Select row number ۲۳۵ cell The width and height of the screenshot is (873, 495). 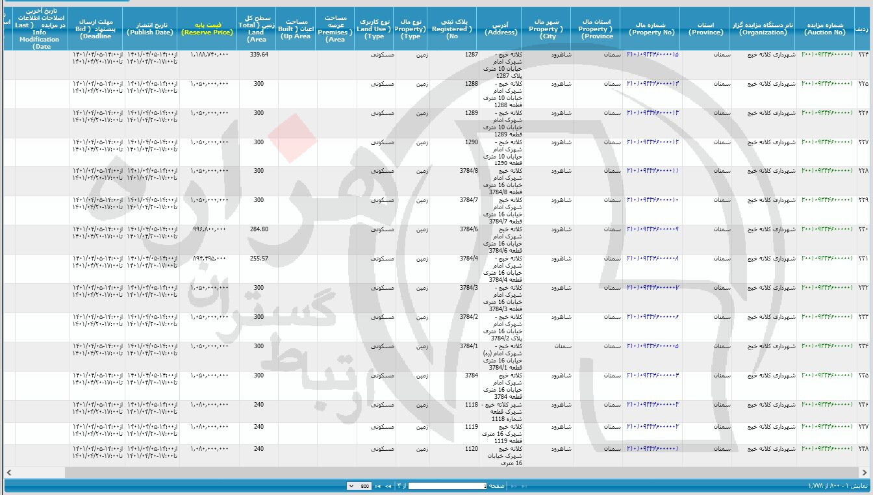tap(863, 385)
